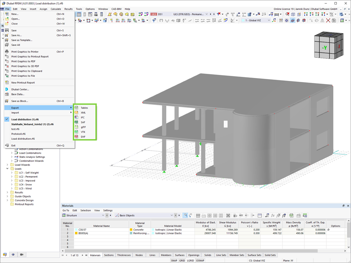Toggle GRID in the status bar
Image resolution: width=351 pixels, height=263 pixels.
tap(182, 261)
